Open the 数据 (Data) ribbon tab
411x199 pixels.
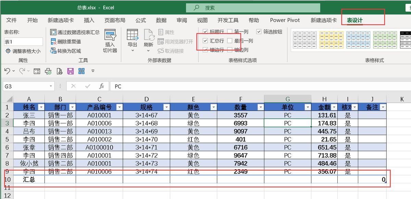[x=161, y=20]
